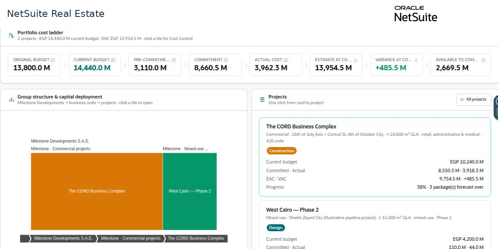Open the Current Budget 14,440.0 M tile
498x249 pixels.
click(94, 65)
